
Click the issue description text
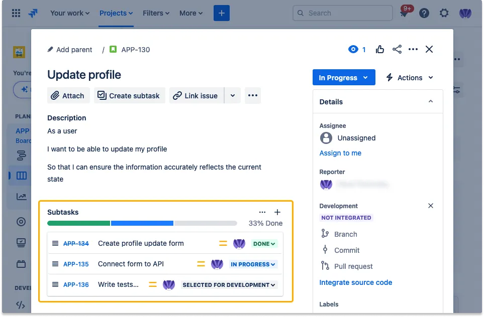pyautogui.click(x=154, y=155)
